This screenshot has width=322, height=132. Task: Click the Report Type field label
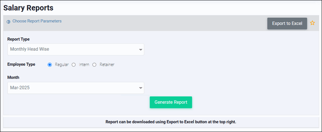(x=19, y=39)
